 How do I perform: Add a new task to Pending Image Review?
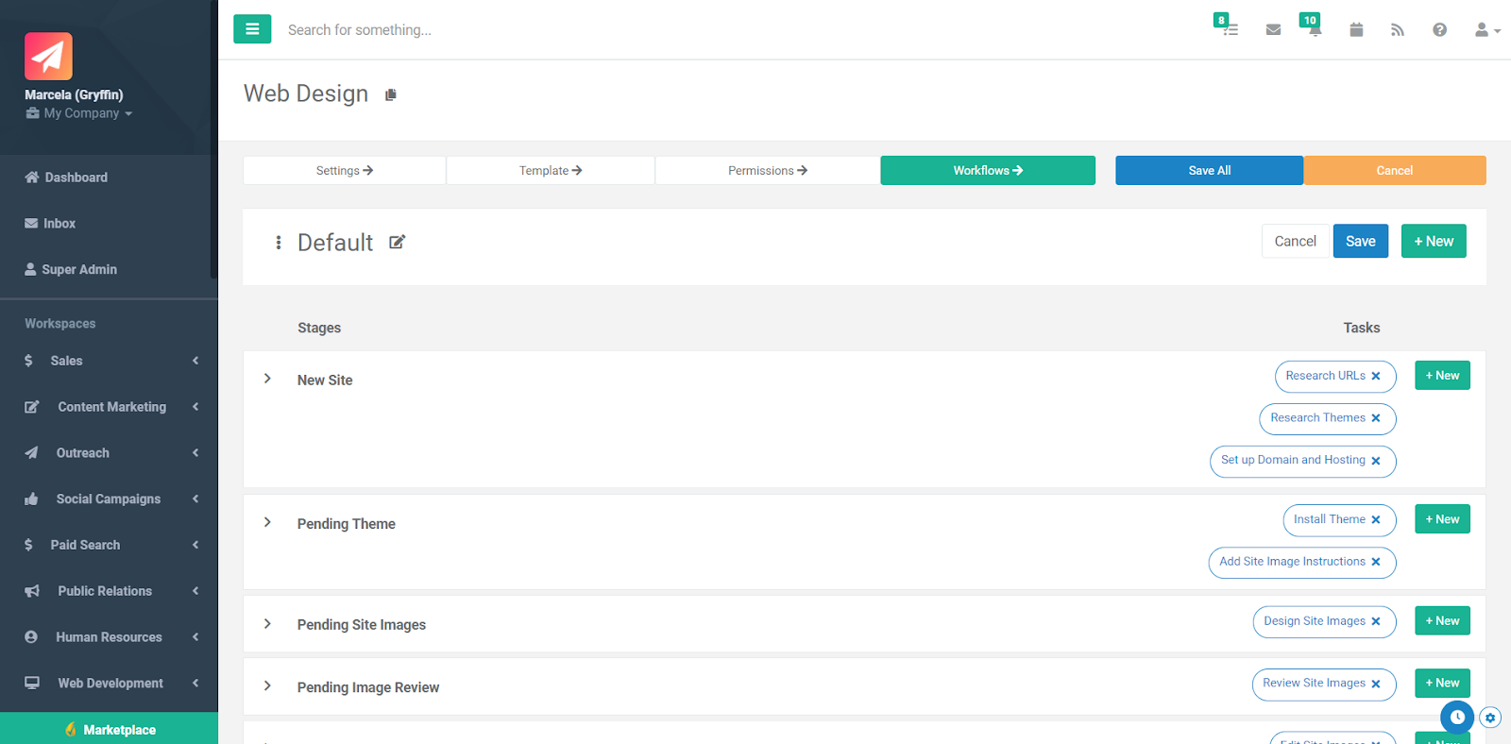pyautogui.click(x=1442, y=683)
